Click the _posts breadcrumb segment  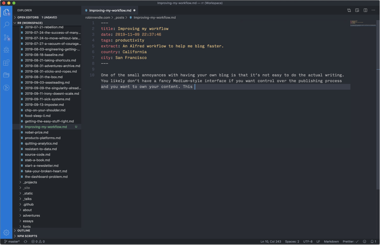click(119, 18)
